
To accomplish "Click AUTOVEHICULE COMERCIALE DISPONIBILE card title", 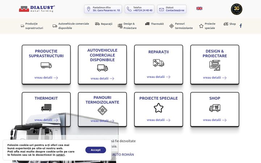I will pos(102,55).
